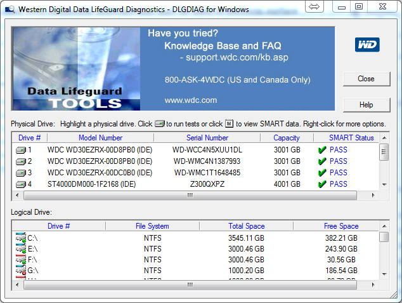Viewport: 402px width, 303px height.
Task: Click the G:\ logical drive icon
Action: pos(21,271)
